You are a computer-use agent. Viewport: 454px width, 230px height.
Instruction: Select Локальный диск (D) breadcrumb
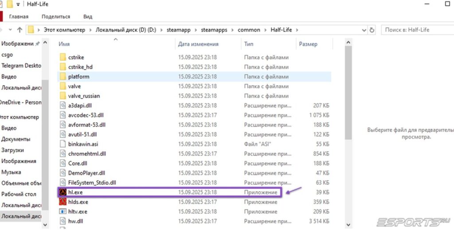pyautogui.click(x=126, y=30)
